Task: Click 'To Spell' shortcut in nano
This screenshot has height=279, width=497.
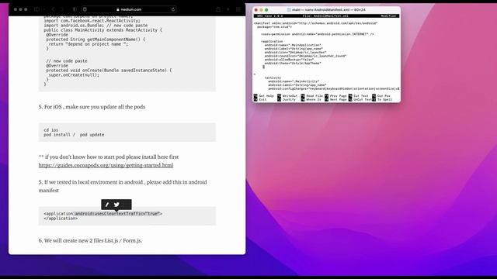Action: point(382,100)
